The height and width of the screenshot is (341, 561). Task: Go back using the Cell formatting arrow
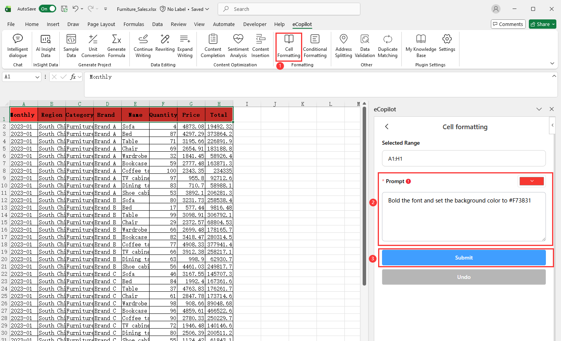pos(387,127)
